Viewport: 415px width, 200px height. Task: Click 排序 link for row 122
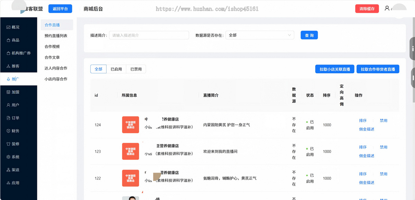click(x=363, y=174)
